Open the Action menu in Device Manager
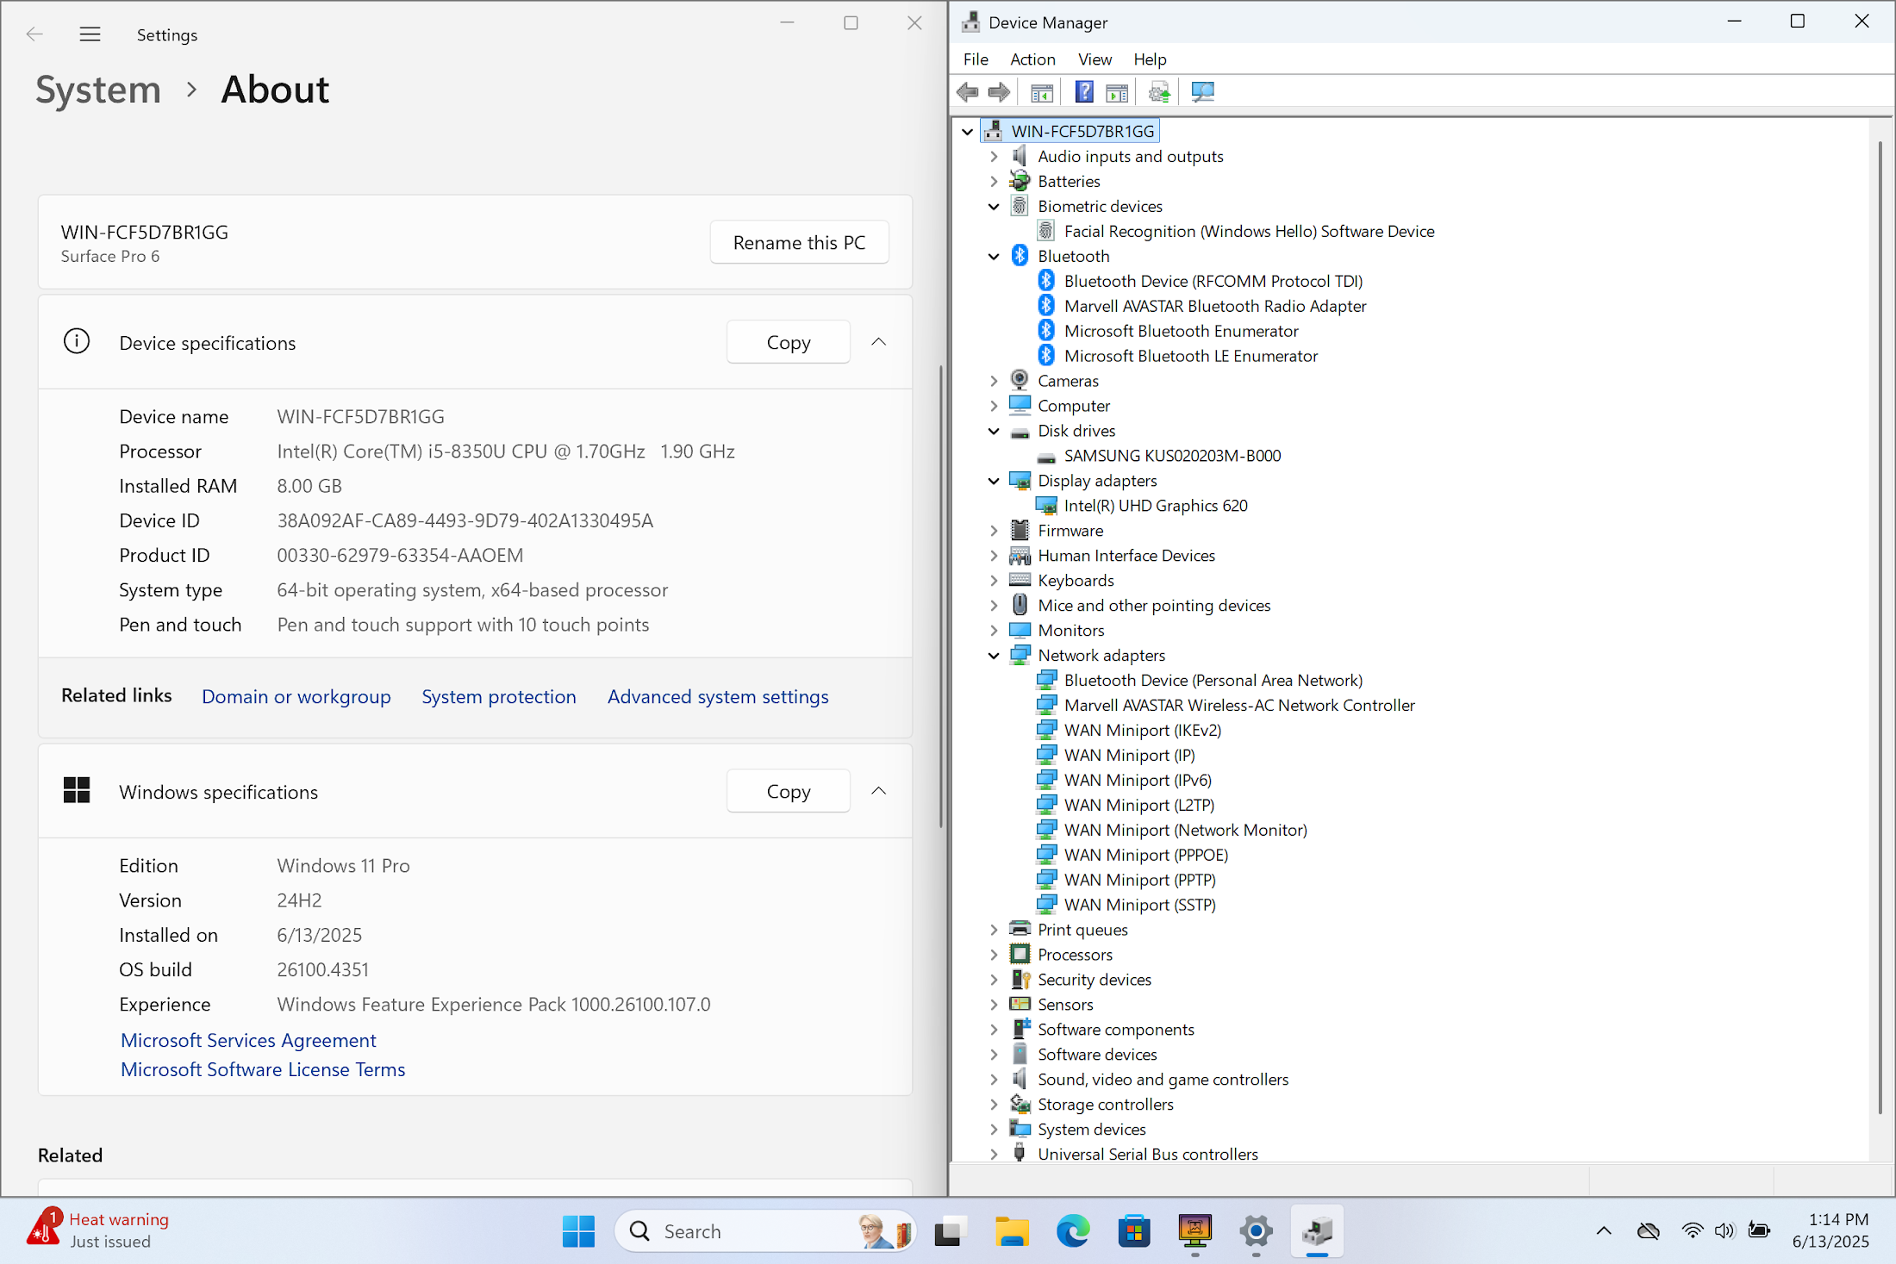 1032,59
